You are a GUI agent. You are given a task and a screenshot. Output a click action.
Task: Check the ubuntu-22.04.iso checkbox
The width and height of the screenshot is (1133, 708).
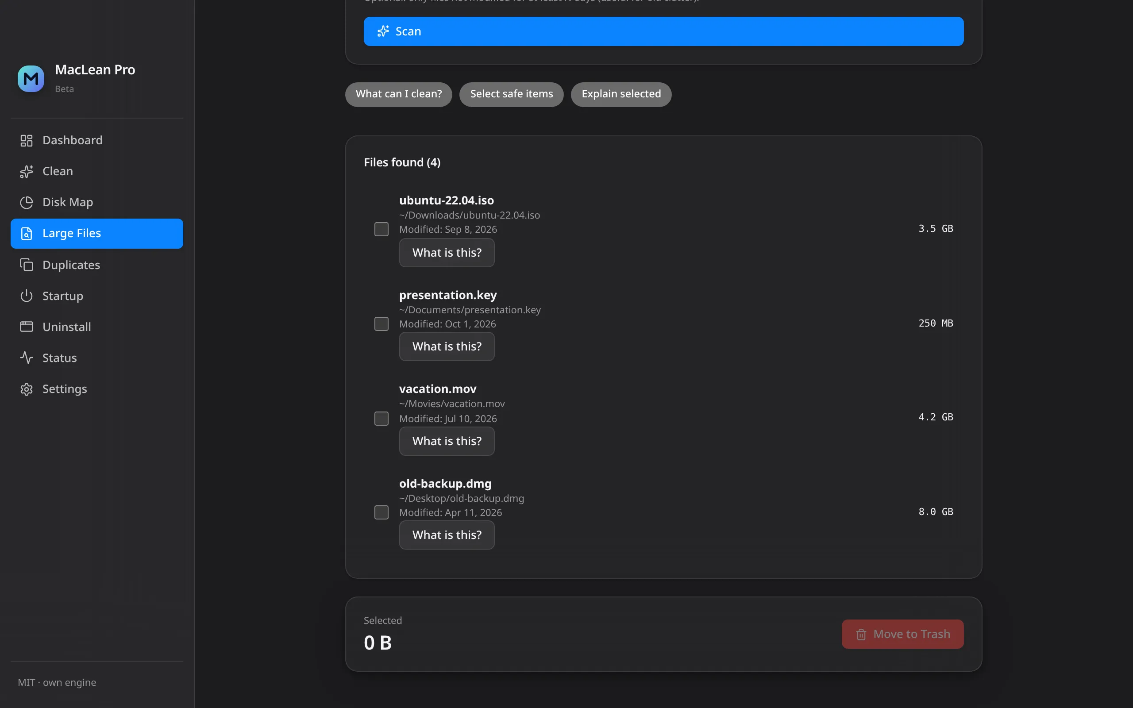click(x=382, y=230)
